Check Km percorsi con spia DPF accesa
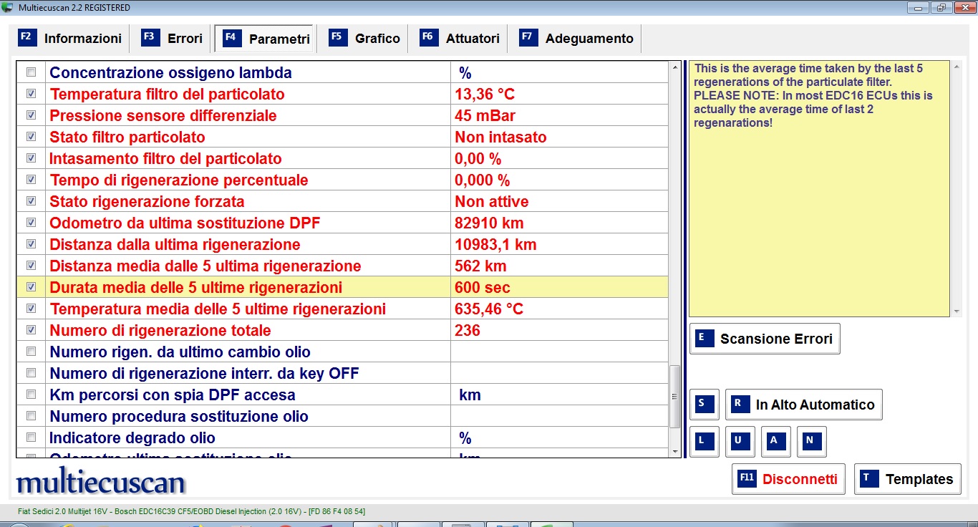The width and height of the screenshot is (978, 527). click(x=31, y=395)
